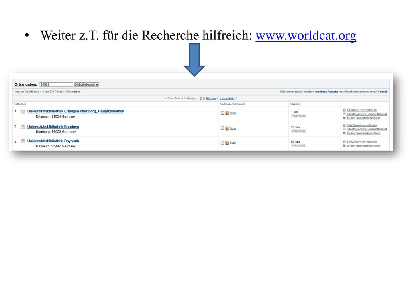Viewport: 408px width, 306px height.
Task: Click the info icon in the Erlangen row
Action: pos(344,110)
